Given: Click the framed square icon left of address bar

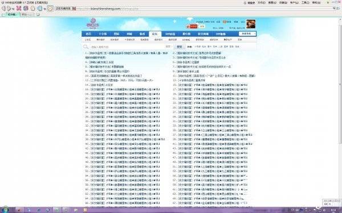Looking at the screenshot, I should pyautogui.click(x=50, y=9).
